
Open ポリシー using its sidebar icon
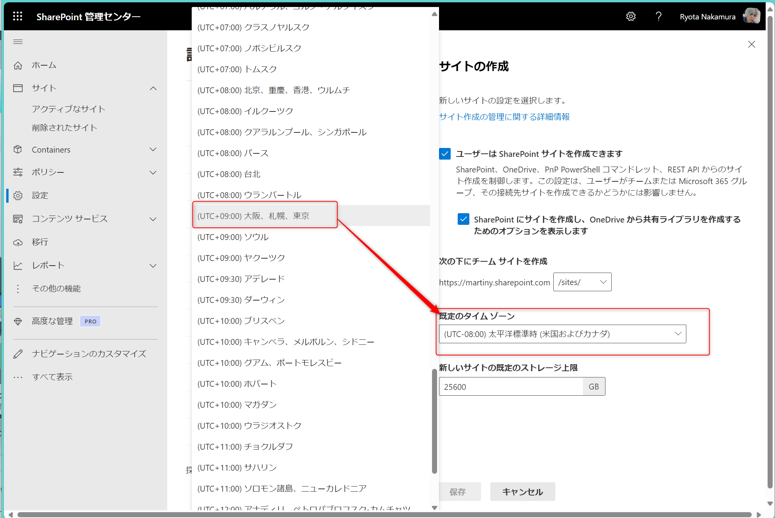pos(18,172)
